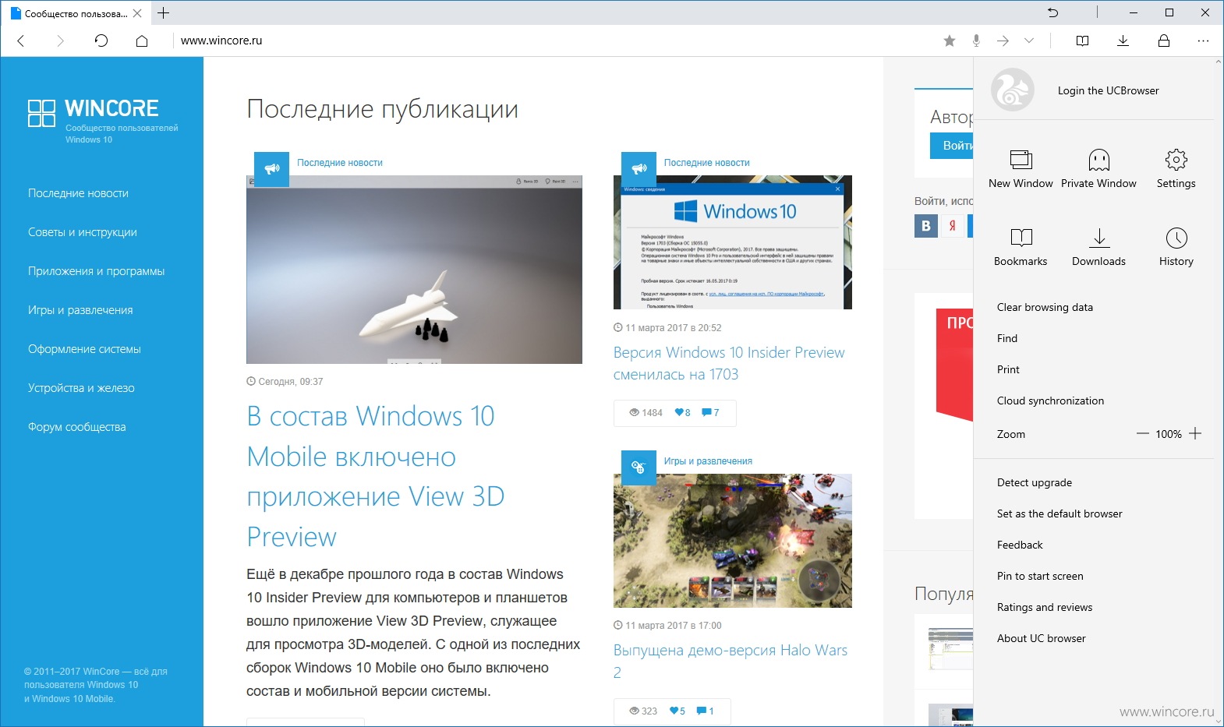The image size is (1224, 727).
Task: Click the 8 likes heart icon
Action: click(679, 412)
